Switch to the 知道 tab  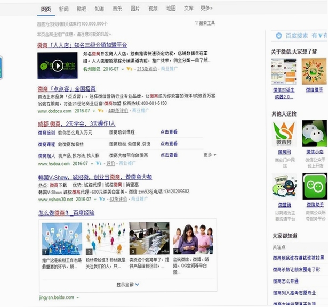point(99,9)
